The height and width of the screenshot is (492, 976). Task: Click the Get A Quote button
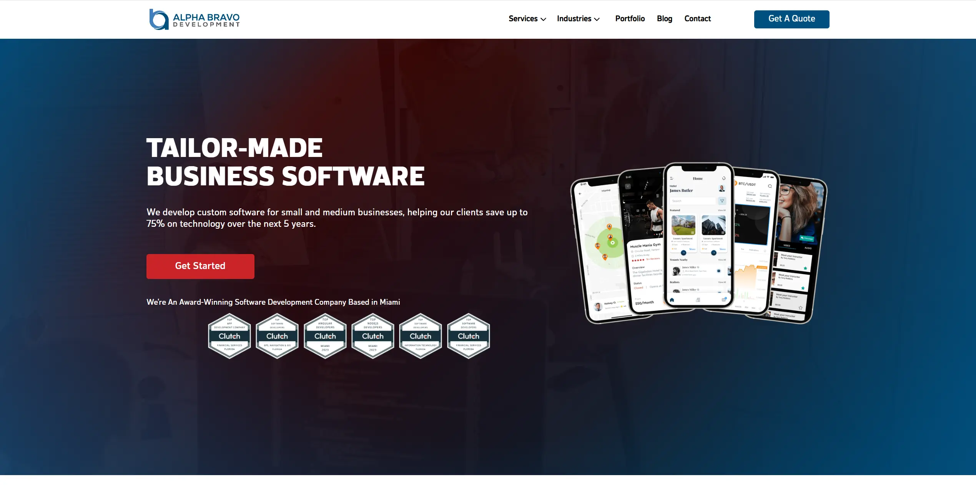(x=792, y=19)
